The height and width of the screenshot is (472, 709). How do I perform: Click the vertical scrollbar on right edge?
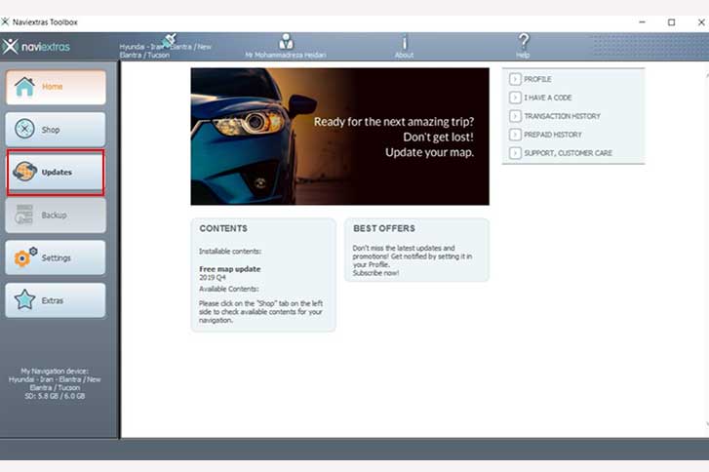pos(704,244)
